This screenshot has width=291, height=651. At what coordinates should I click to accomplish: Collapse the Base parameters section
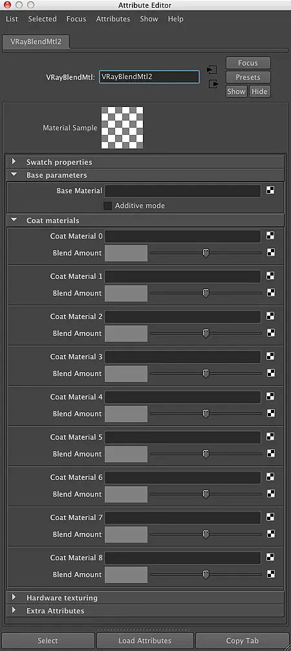[14, 175]
